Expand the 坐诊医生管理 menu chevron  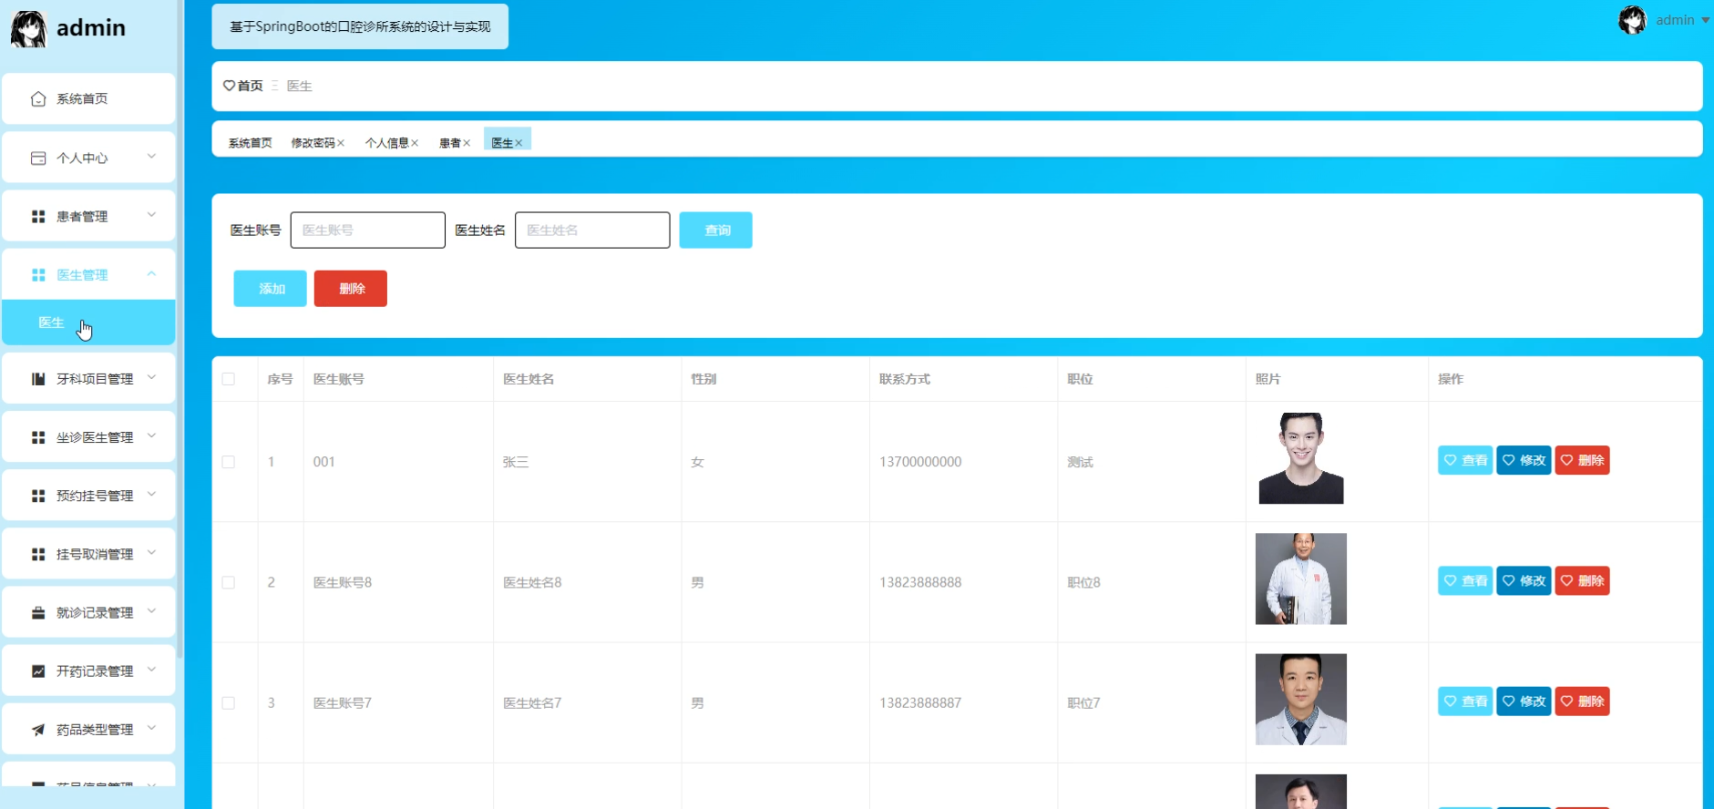tap(151, 435)
